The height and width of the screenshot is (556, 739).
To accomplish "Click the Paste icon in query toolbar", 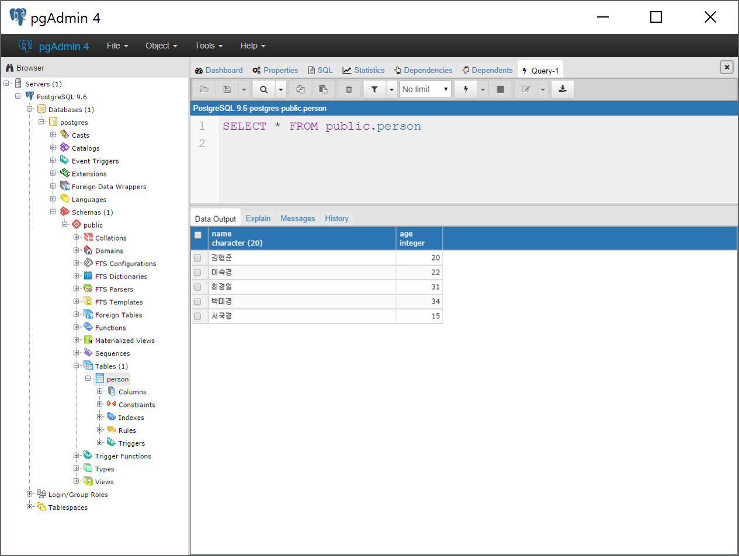I will point(323,89).
